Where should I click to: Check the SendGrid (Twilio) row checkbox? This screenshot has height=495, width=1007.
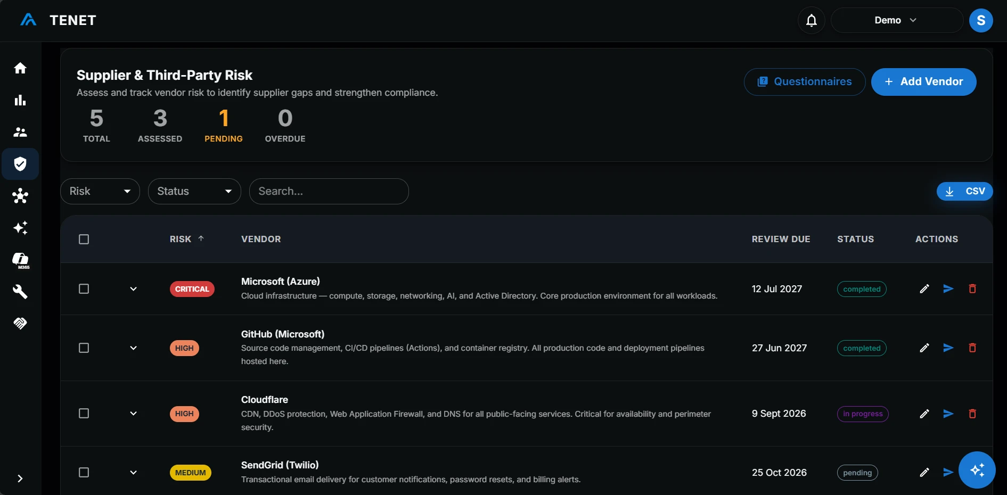[84, 472]
